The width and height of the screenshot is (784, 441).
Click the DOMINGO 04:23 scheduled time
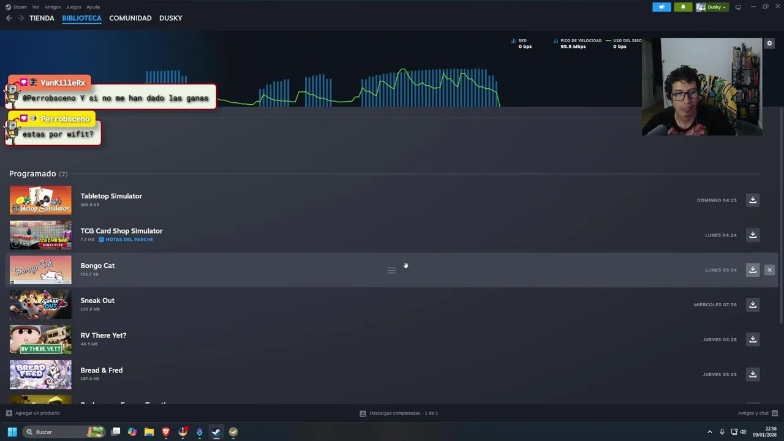tap(717, 200)
